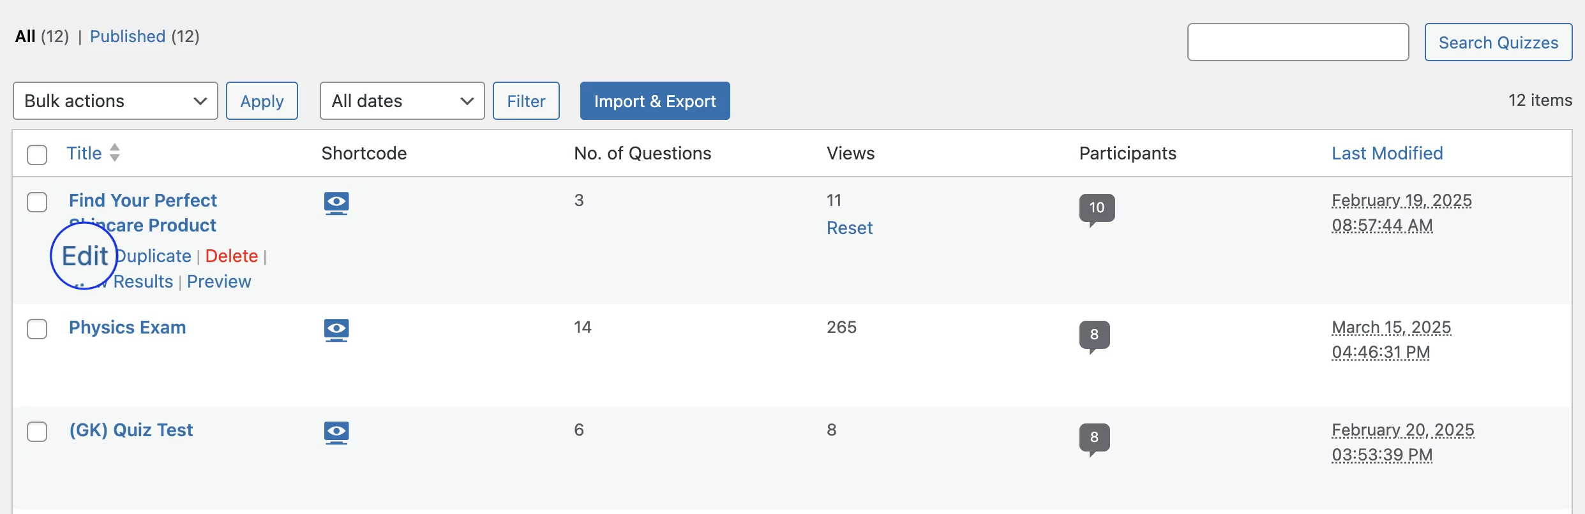The image size is (1585, 514).
Task: Show shortcode icon for (GK) Quiz Test
Action: tap(336, 433)
